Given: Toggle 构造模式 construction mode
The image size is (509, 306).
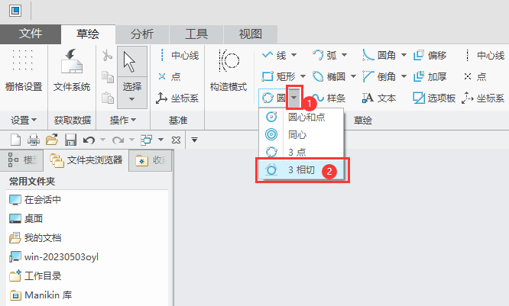Looking at the screenshot, I should coord(229,69).
